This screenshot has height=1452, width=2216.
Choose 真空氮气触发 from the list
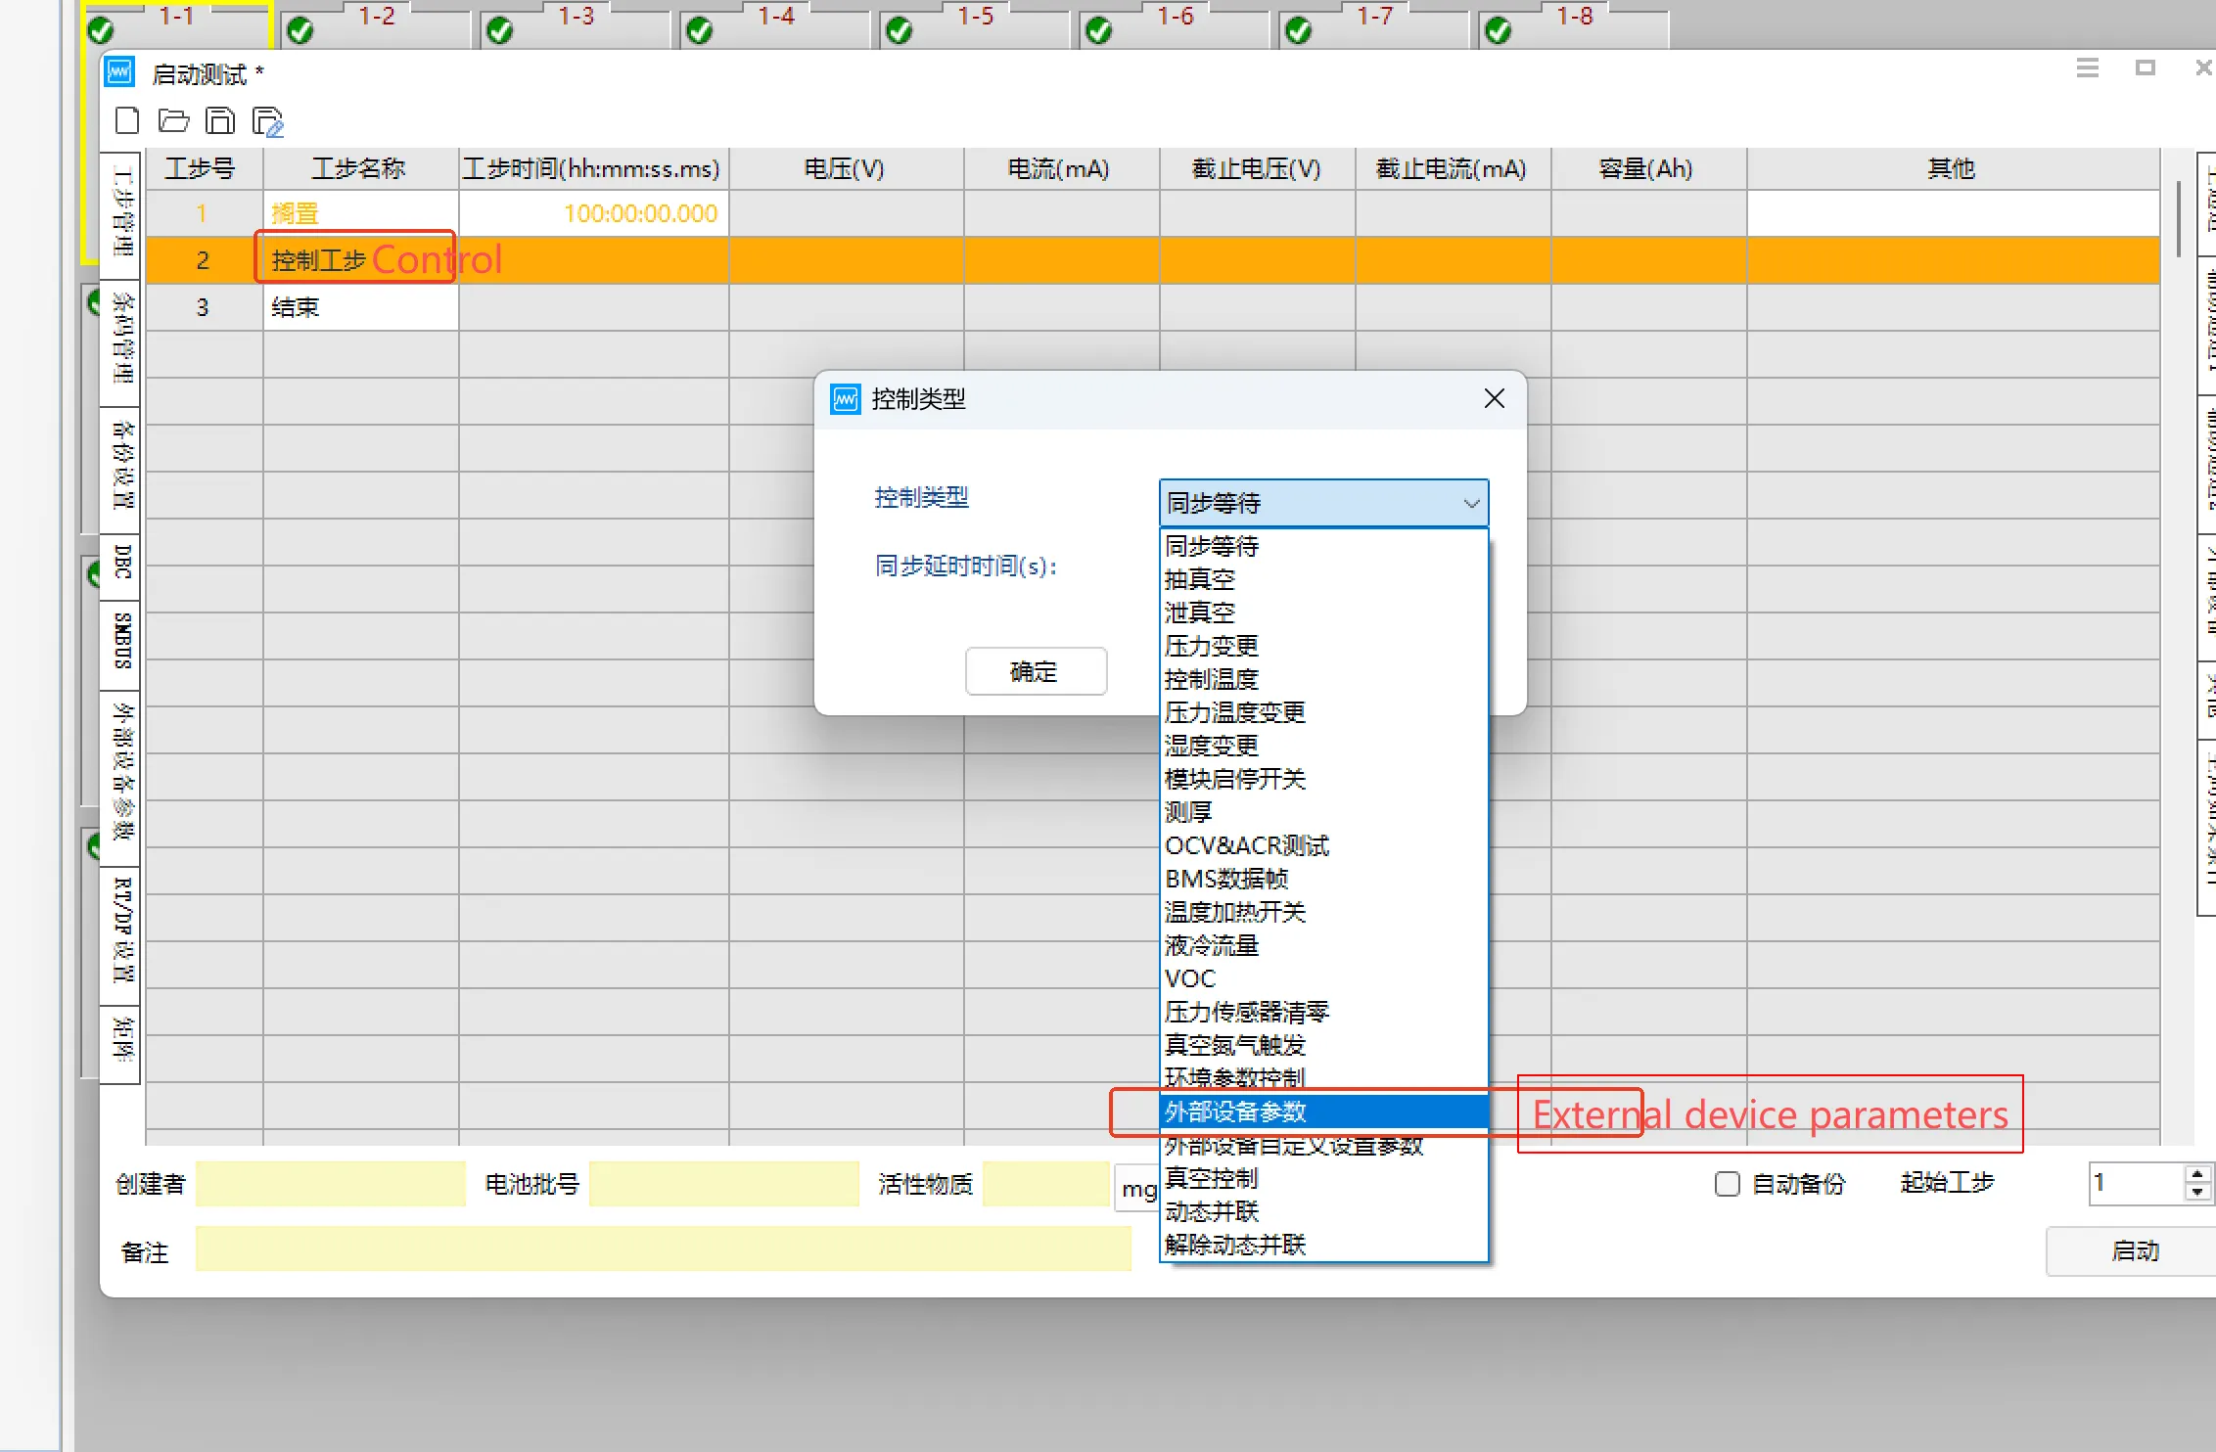click(x=1323, y=1045)
